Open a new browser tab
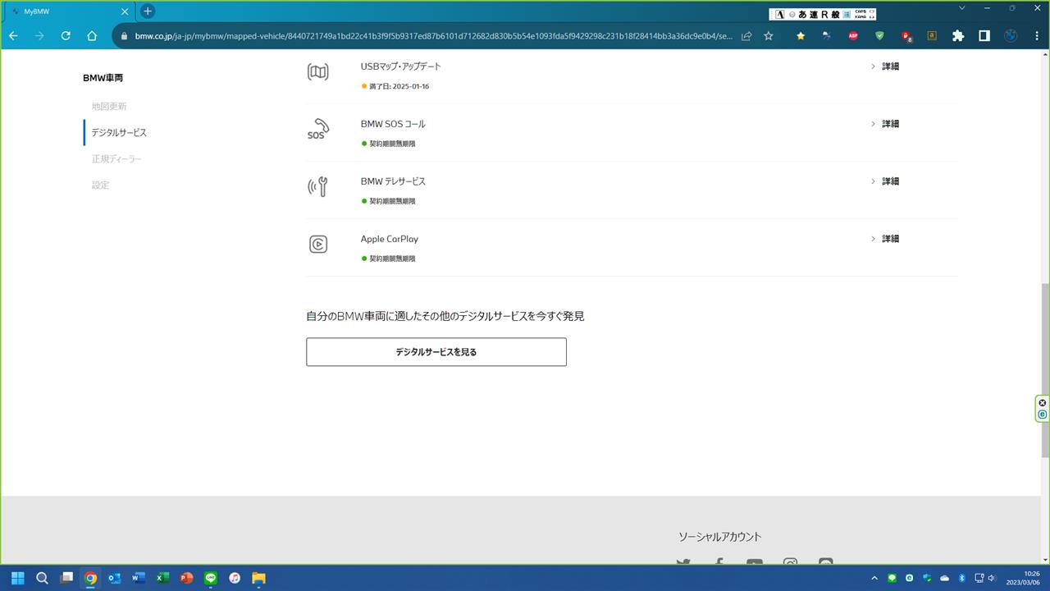This screenshot has width=1050, height=591. [148, 11]
